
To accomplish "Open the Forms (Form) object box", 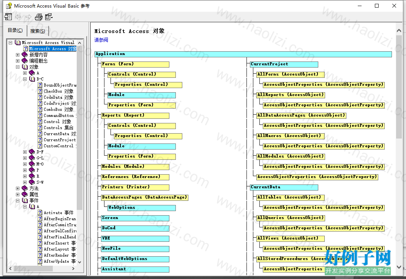I will tap(135, 64).
